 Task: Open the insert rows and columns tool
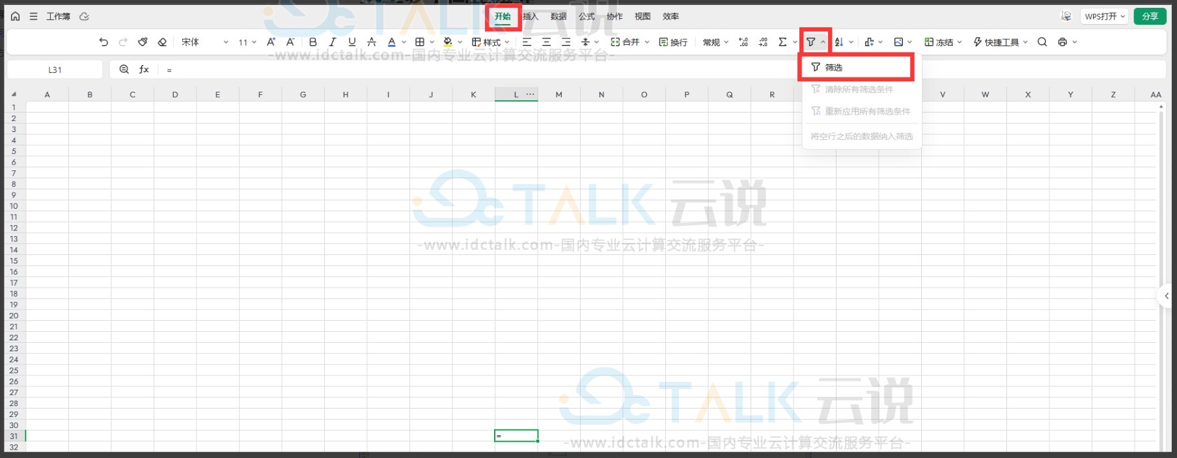[x=869, y=42]
